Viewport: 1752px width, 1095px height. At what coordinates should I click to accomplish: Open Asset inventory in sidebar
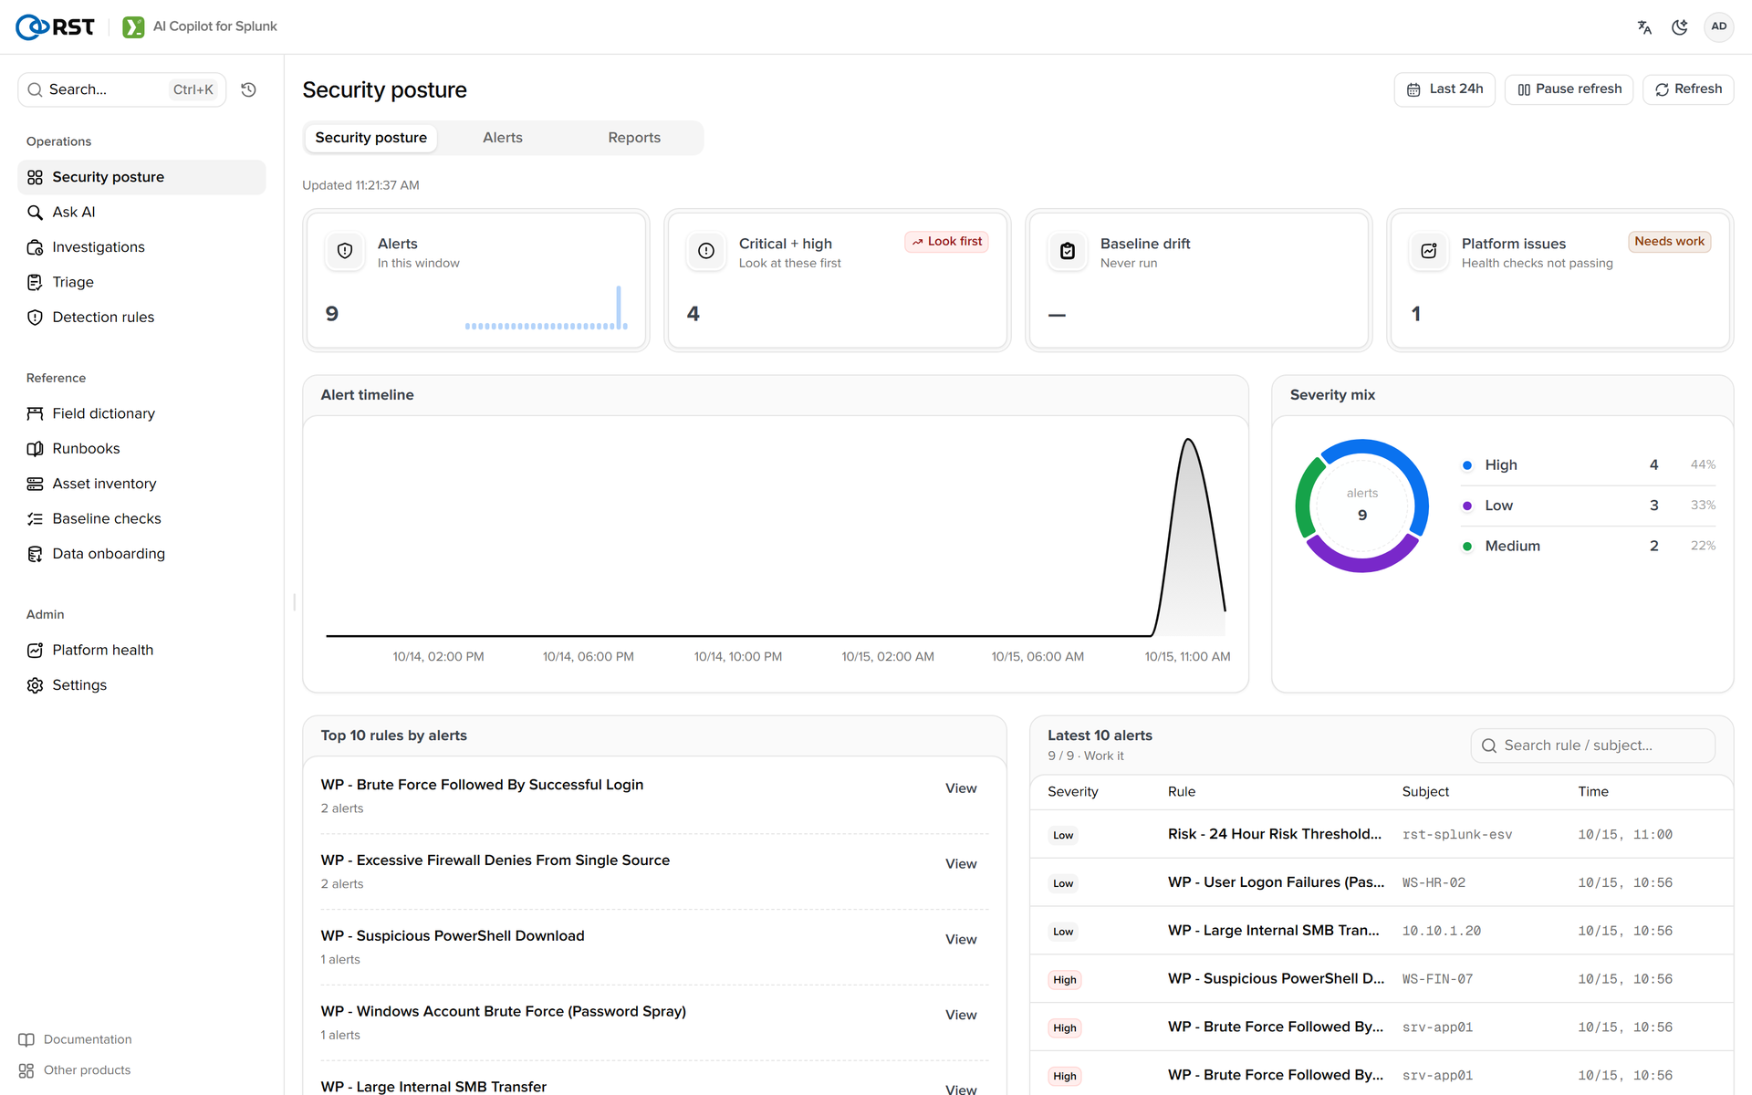coord(141,484)
